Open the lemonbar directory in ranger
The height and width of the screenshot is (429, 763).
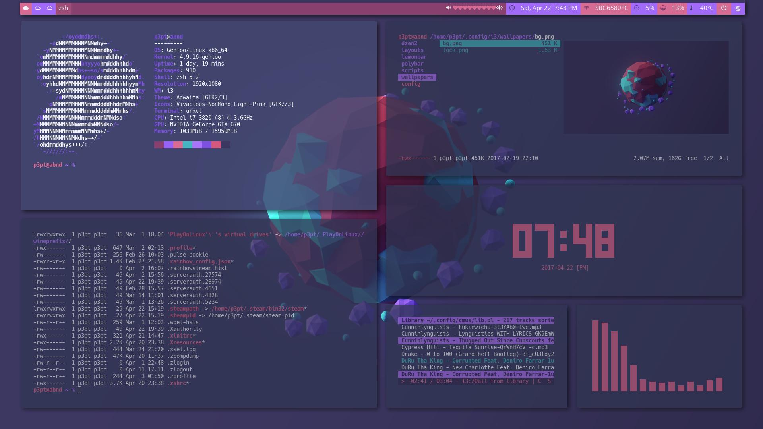click(x=414, y=57)
